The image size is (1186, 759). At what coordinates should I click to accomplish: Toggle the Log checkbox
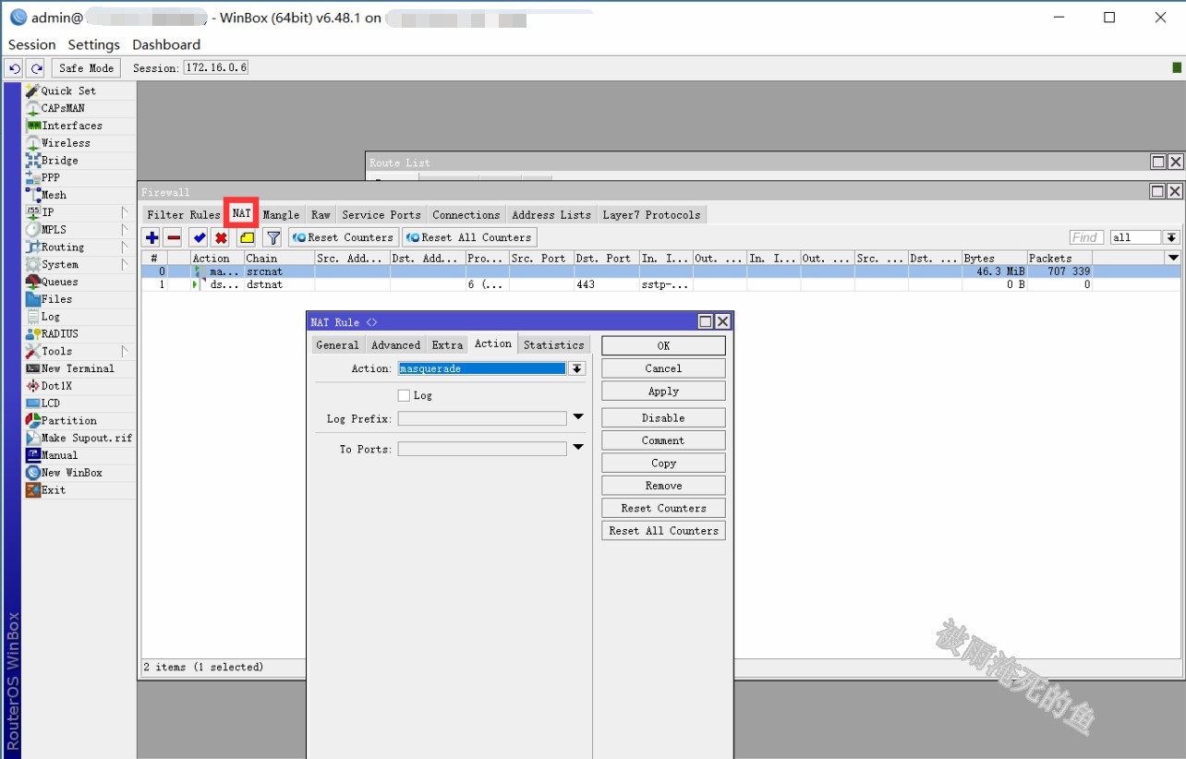click(x=404, y=395)
